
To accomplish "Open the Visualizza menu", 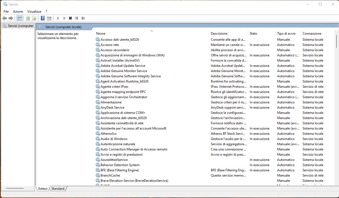I will (34, 12).
